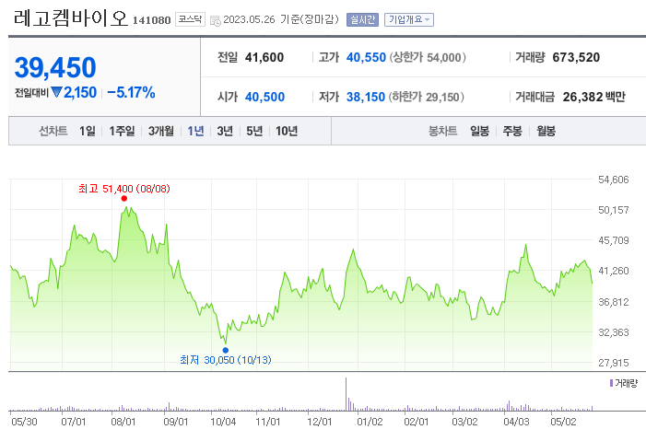
Task: Click the 선차트 label
Action: click(53, 131)
